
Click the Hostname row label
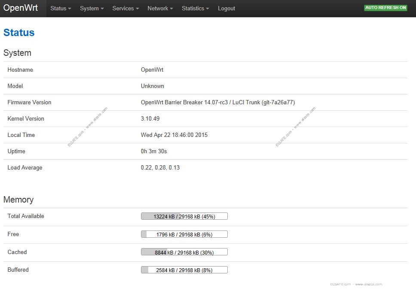coord(20,70)
